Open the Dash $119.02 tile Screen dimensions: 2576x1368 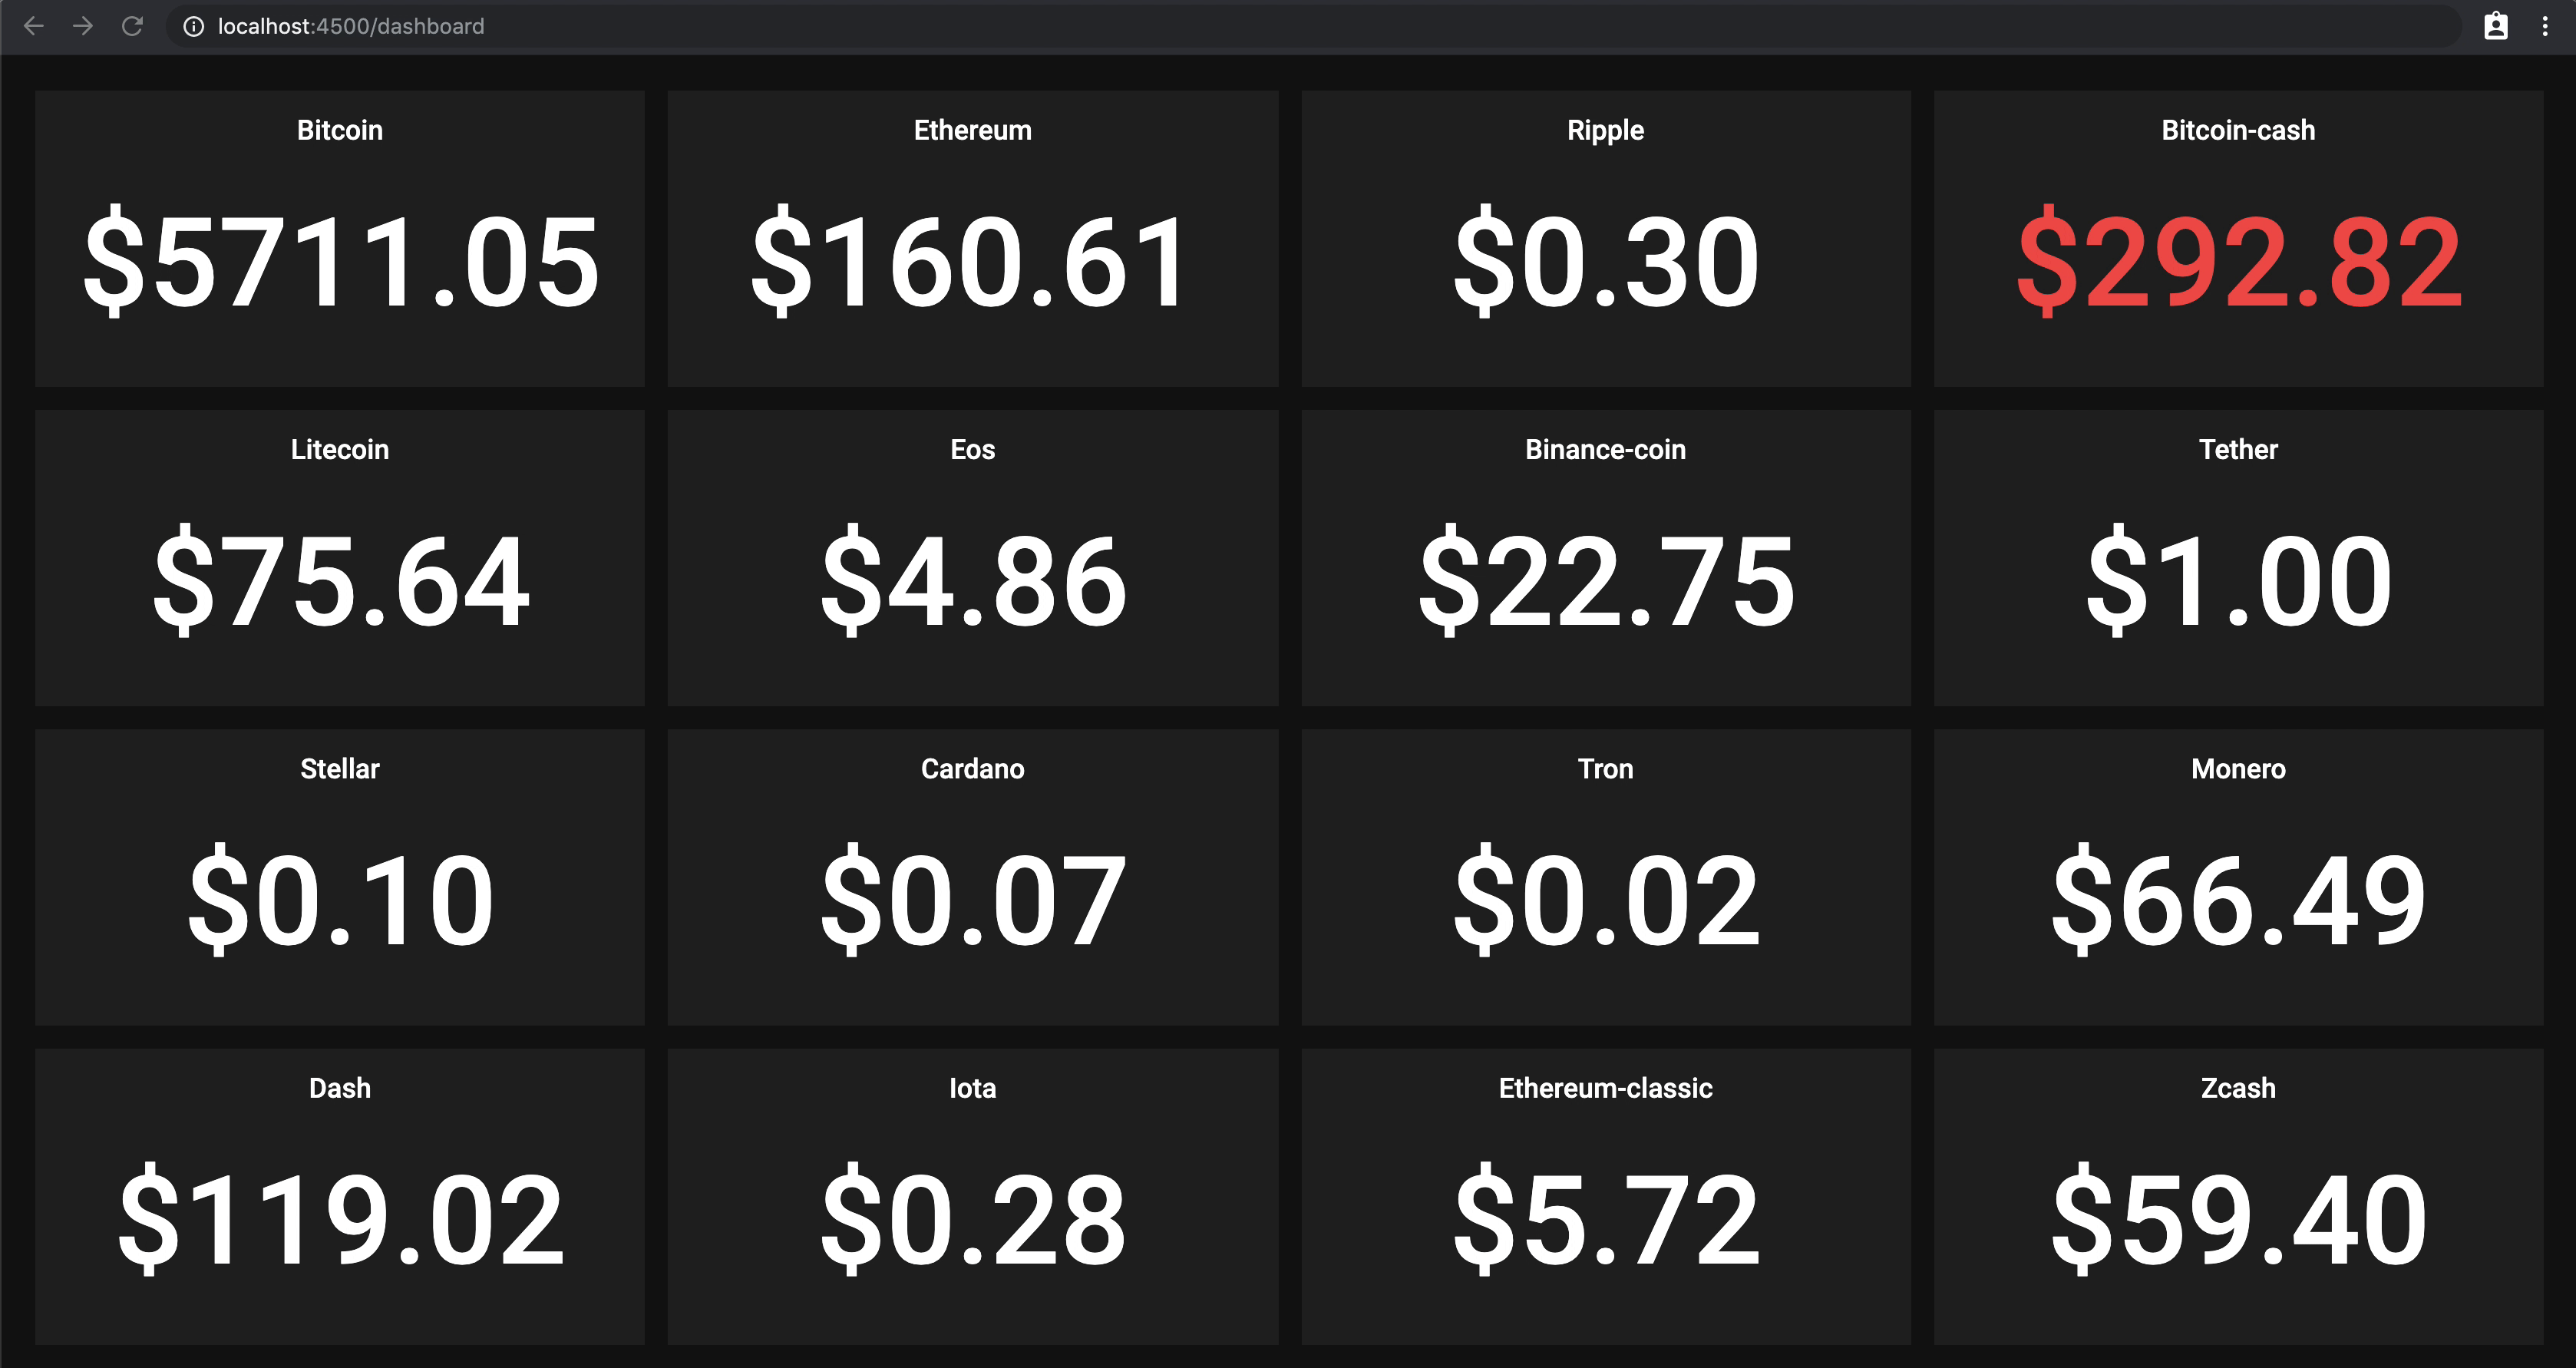click(x=340, y=1196)
